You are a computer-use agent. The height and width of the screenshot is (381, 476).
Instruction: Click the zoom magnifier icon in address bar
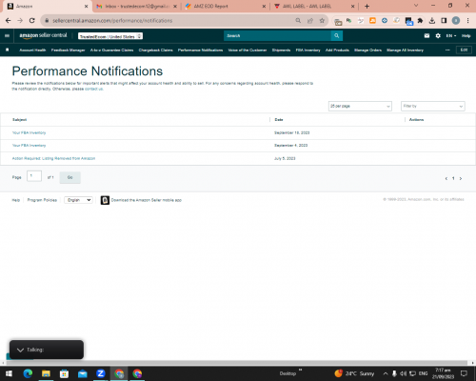coord(298,21)
